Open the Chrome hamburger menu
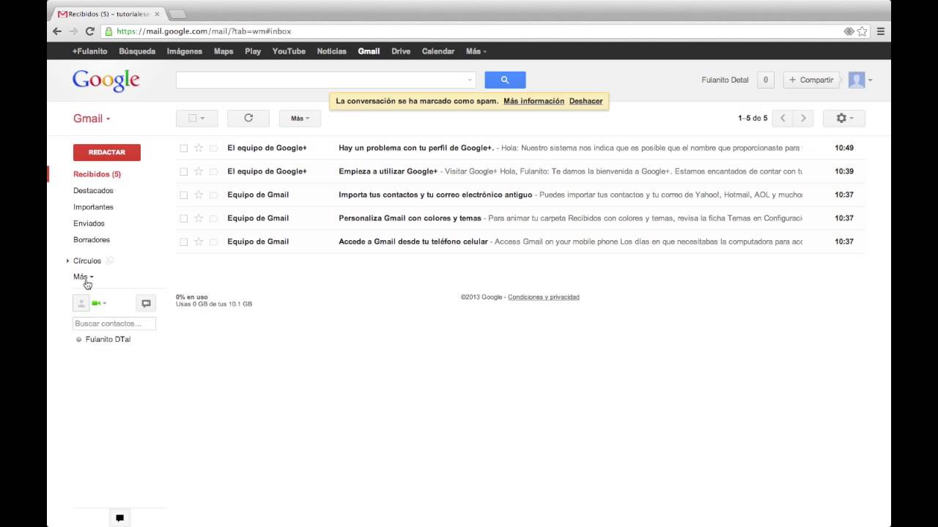Image resolution: width=938 pixels, height=527 pixels. click(x=881, y=31)
